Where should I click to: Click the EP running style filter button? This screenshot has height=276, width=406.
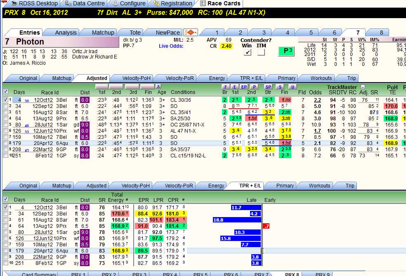coord(244,87)
